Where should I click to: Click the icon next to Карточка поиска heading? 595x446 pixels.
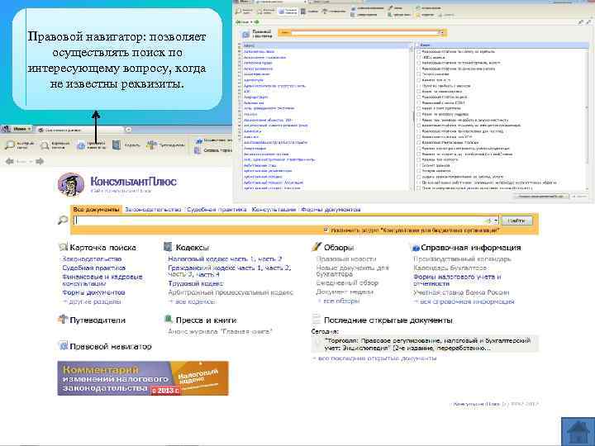click(63, 247)
